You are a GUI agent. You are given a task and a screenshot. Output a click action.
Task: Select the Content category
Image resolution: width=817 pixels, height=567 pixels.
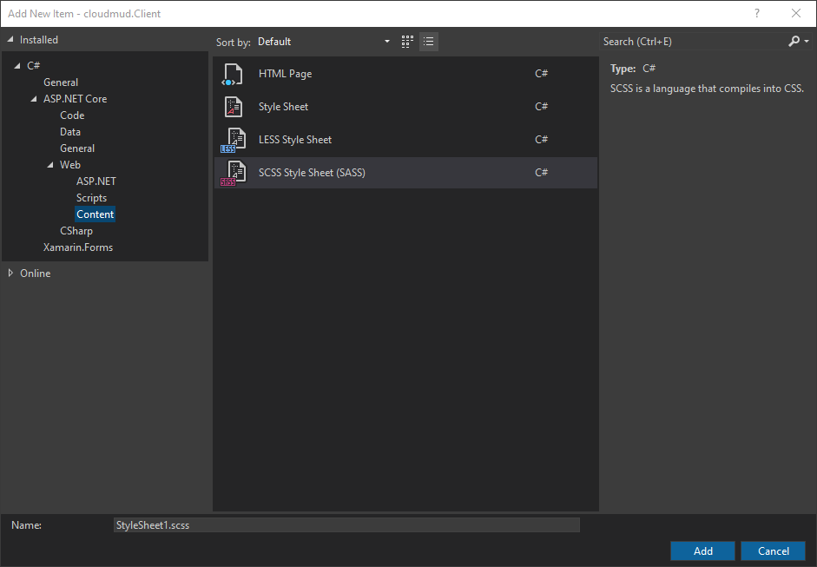(x=95, y=214)
